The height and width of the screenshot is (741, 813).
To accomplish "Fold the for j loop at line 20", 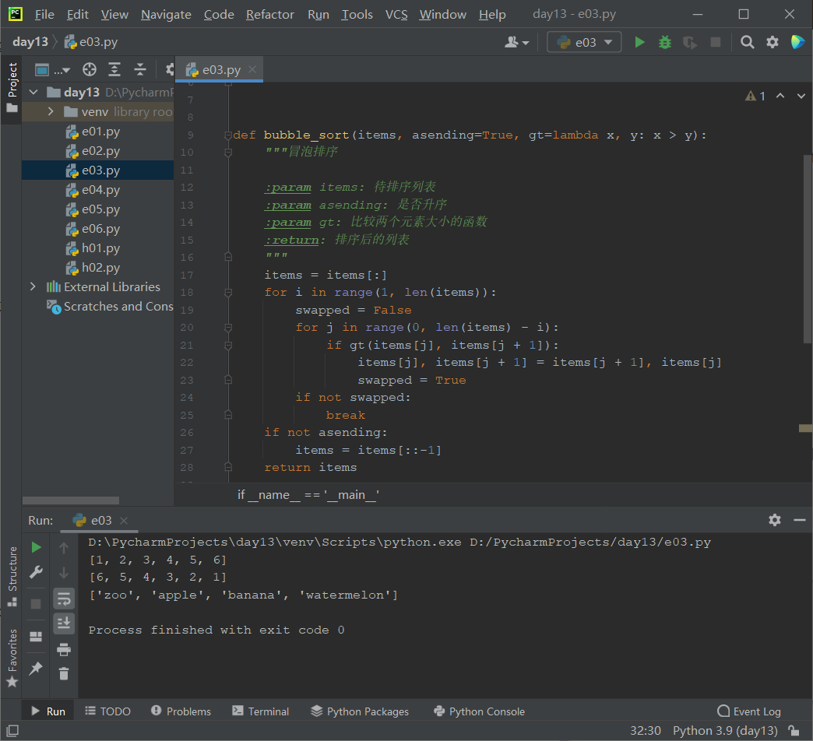I will click(x=227, y=328).
